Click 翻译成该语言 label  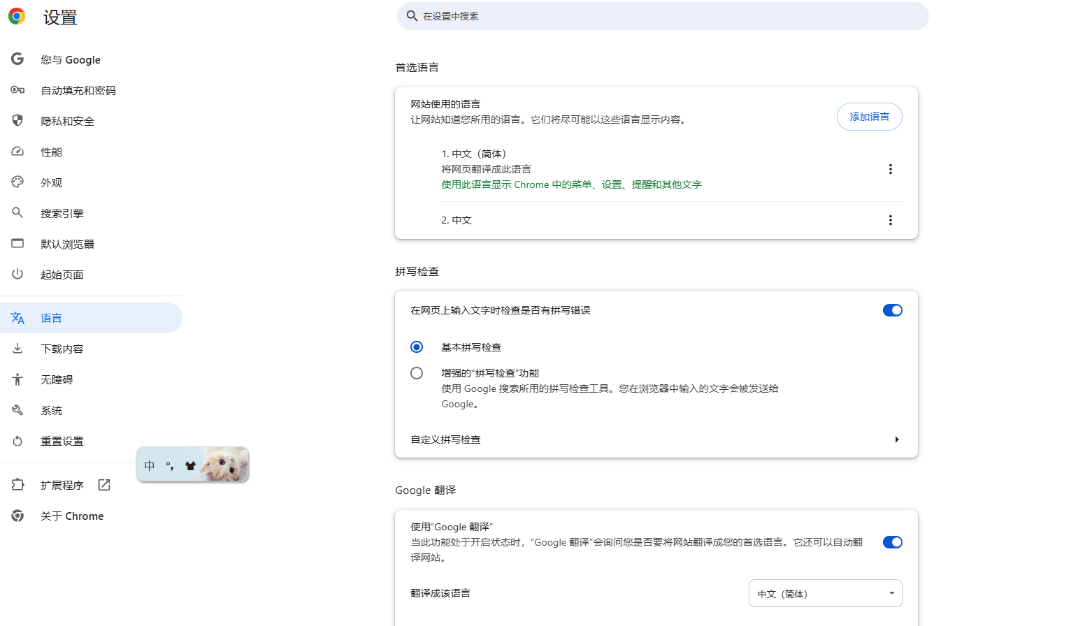click(440, 593)
